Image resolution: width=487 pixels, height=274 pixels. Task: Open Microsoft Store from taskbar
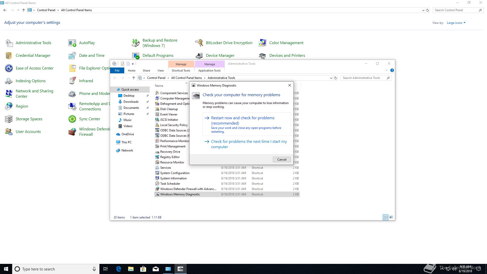[143, 269]
